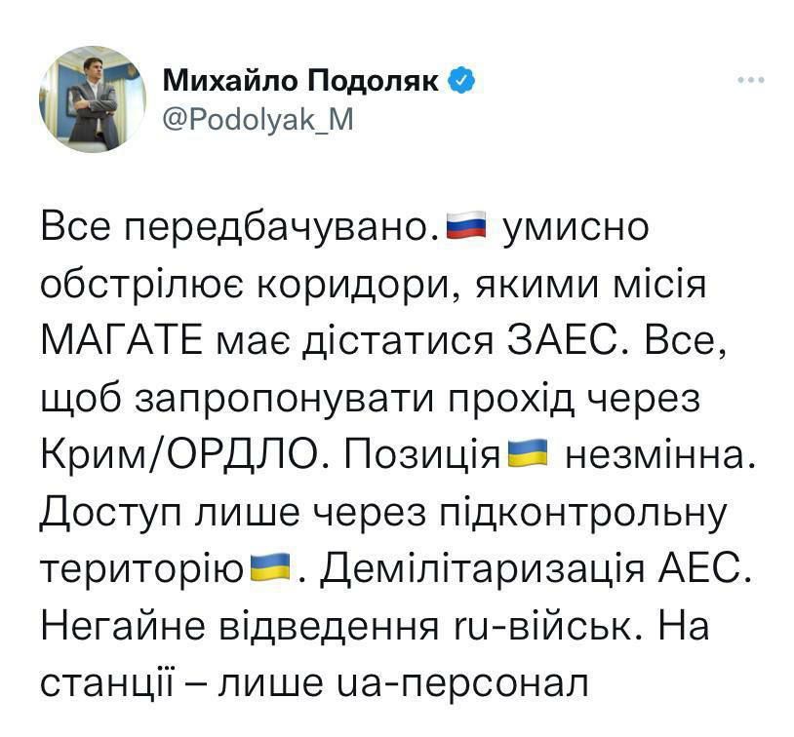Click the word "Негайне"
The width and height of the screenshot is (794, 737).
click(x=122, y=625)
